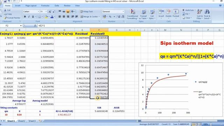The height and width of the screenshot is (126, 224).
Task: Click the Increase Indent icon
Action: (x=77, y=16)
